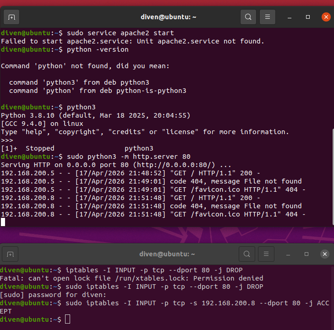Close the bottom terminal window

point(325,254)
